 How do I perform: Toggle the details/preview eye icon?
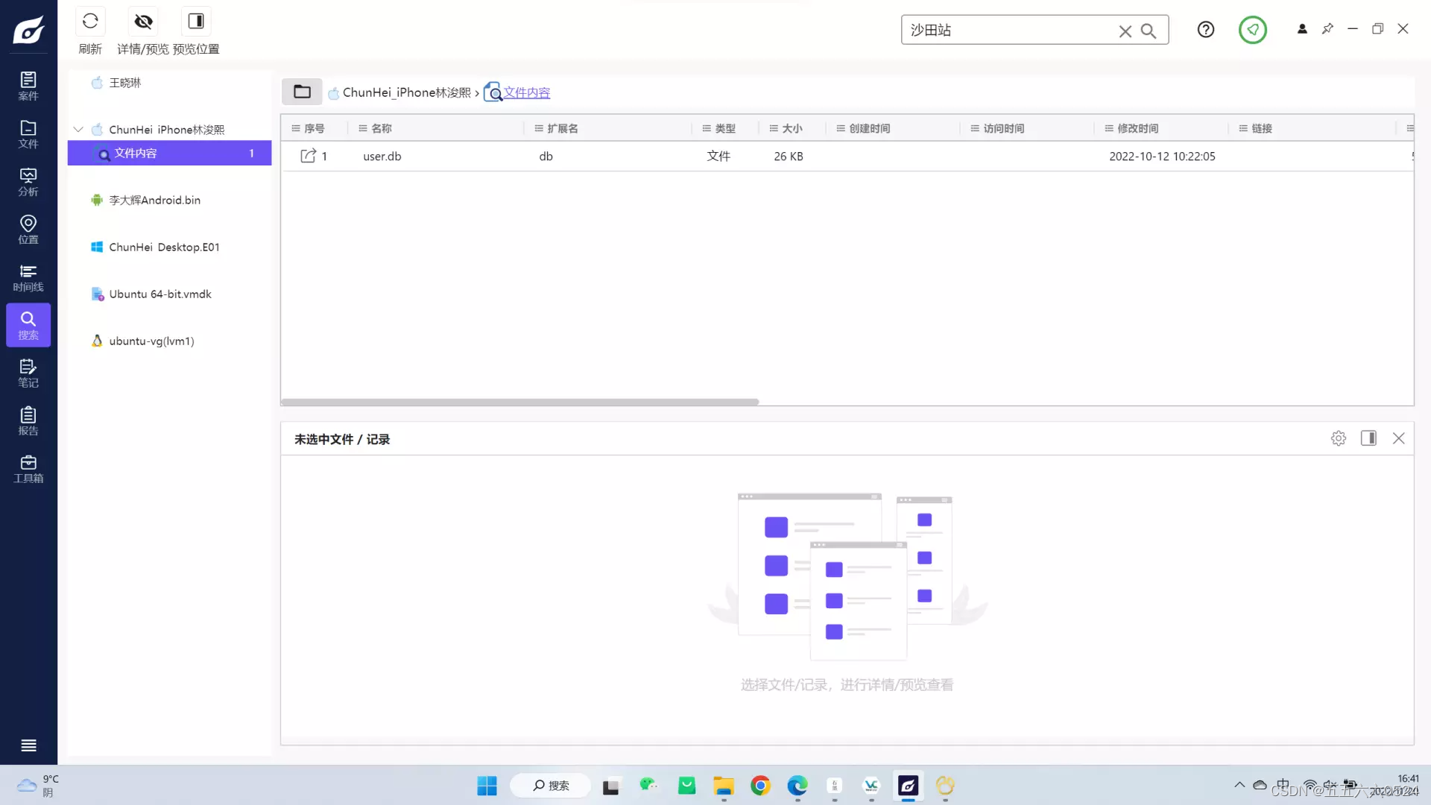tap(143, 22)
